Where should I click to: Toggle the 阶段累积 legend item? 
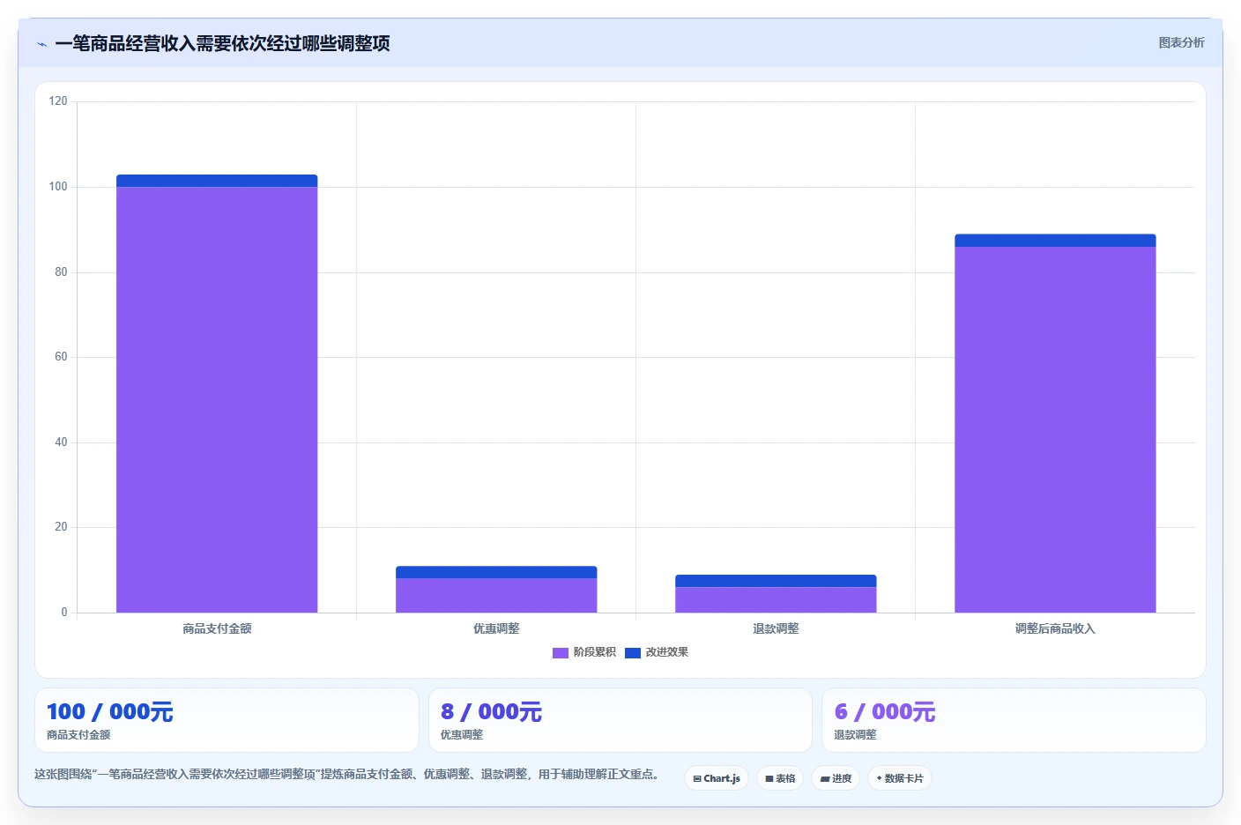(584, 652)
